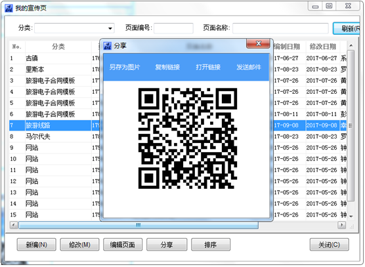The width and height of the screenshot is (365, 267).
Task: Click 打开链接 in the share dialog
Action: 208,67
